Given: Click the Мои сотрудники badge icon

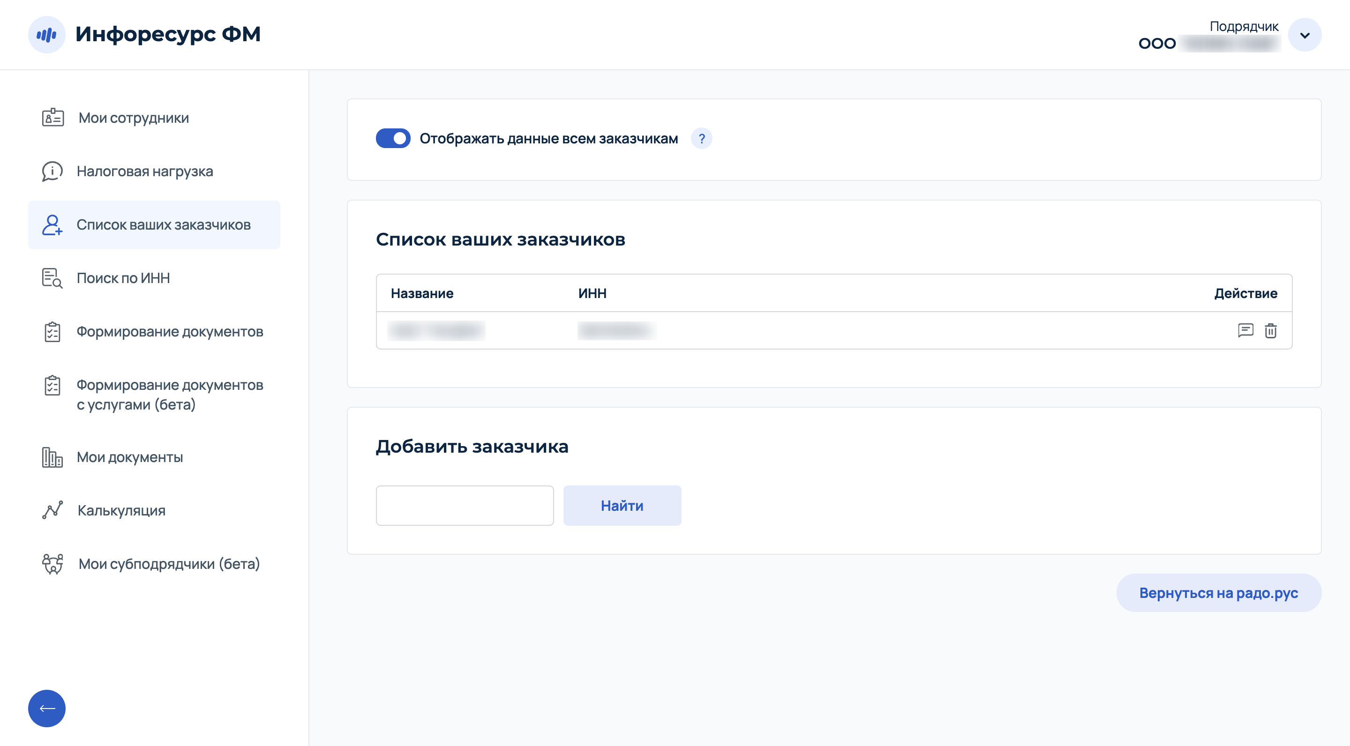Looking at the screenshot, I should [53, 117].
